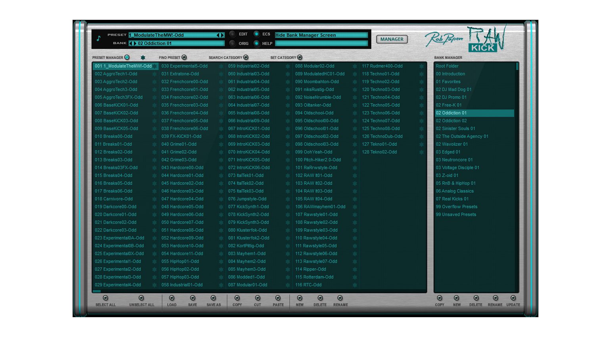Toggle the EDIT button
This screenshot has width=611, height=337.
232,34
